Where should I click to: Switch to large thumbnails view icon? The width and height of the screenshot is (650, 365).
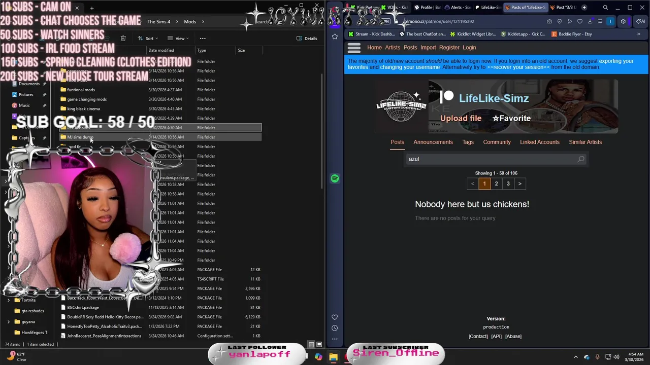pos(319,345)
